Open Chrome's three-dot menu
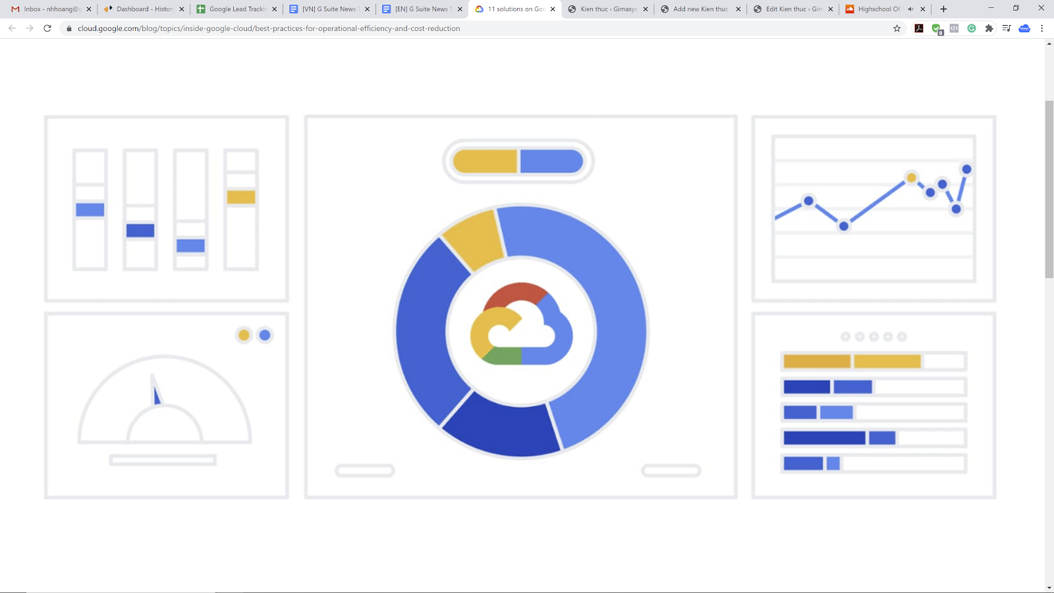This screenshot has height=593, width=1054. pos(1041,28)
